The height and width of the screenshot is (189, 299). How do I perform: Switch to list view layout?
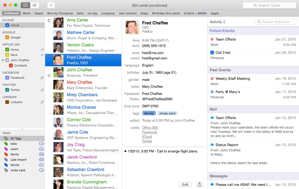click(35, 5)
